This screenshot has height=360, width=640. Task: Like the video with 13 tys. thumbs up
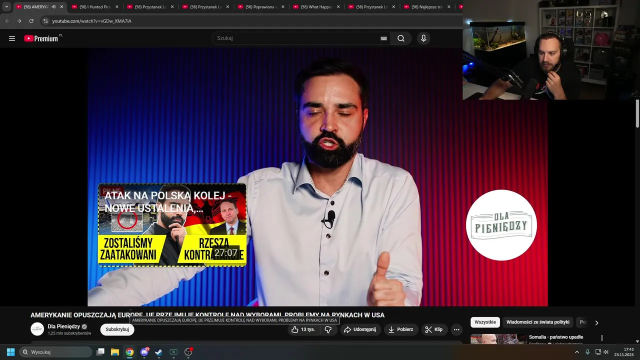click(x=303, y=329)
